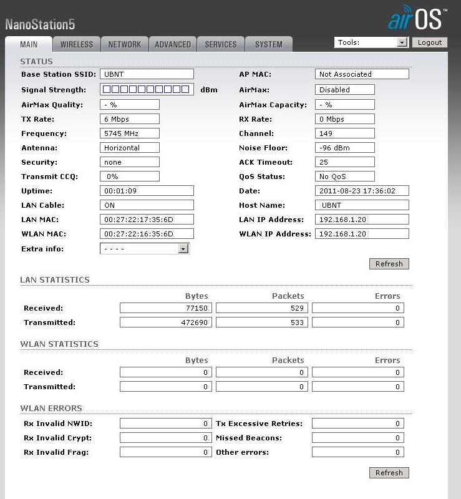
Task: Click the AirMax Capacity percent field
Action: point(345,104)
